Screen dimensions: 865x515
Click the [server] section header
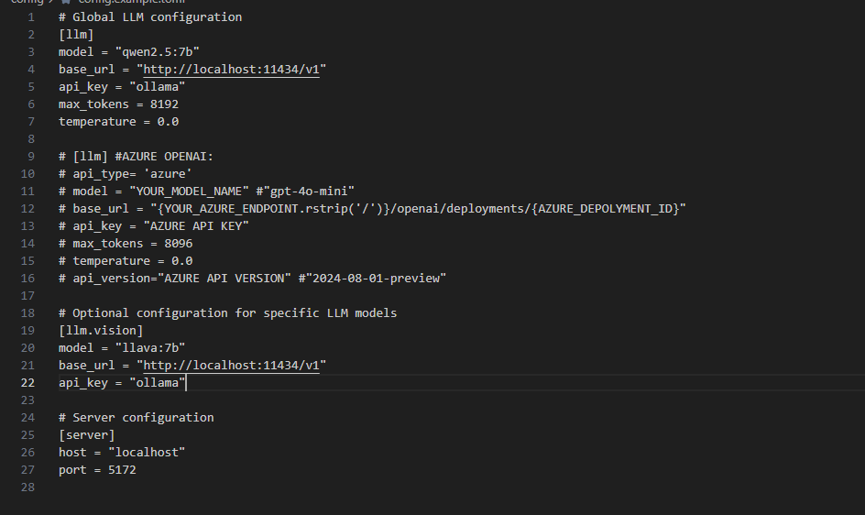point(87,435)
